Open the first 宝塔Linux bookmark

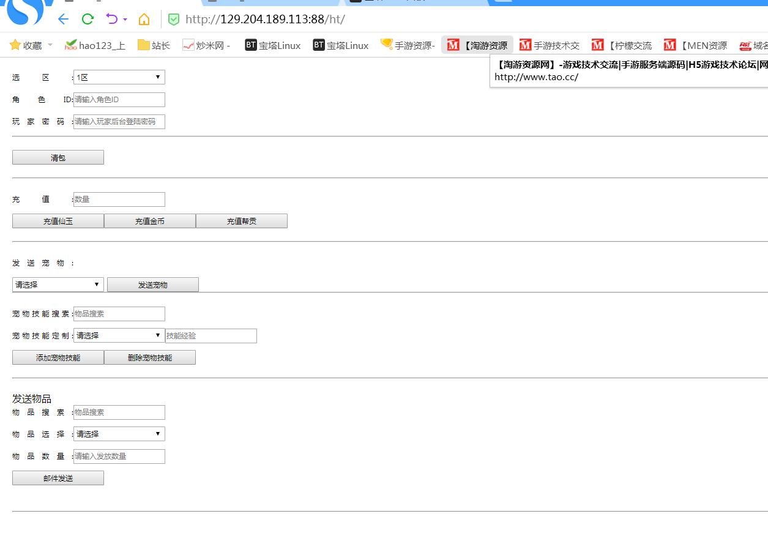pos(273,45)
